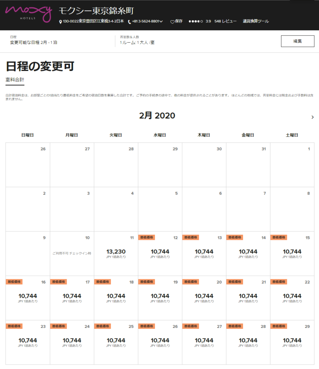
Task: Click the 最低価格 badge on February 12
Action: tap(147, 237)
